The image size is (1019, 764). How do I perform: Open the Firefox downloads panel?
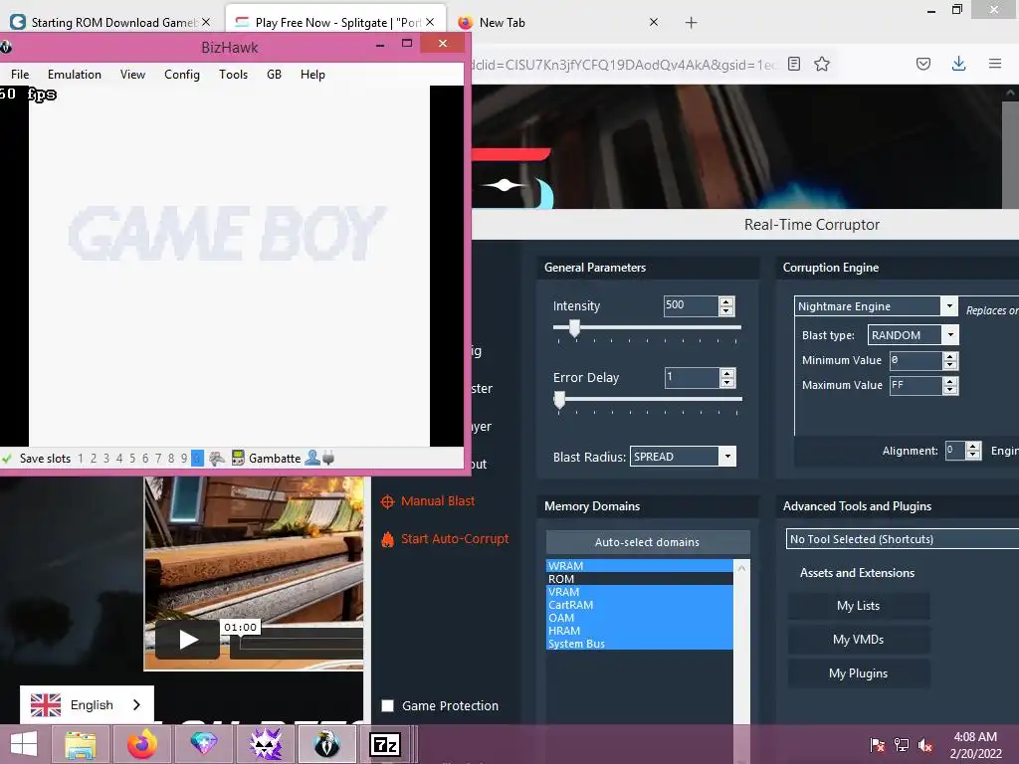pos(958,64)
